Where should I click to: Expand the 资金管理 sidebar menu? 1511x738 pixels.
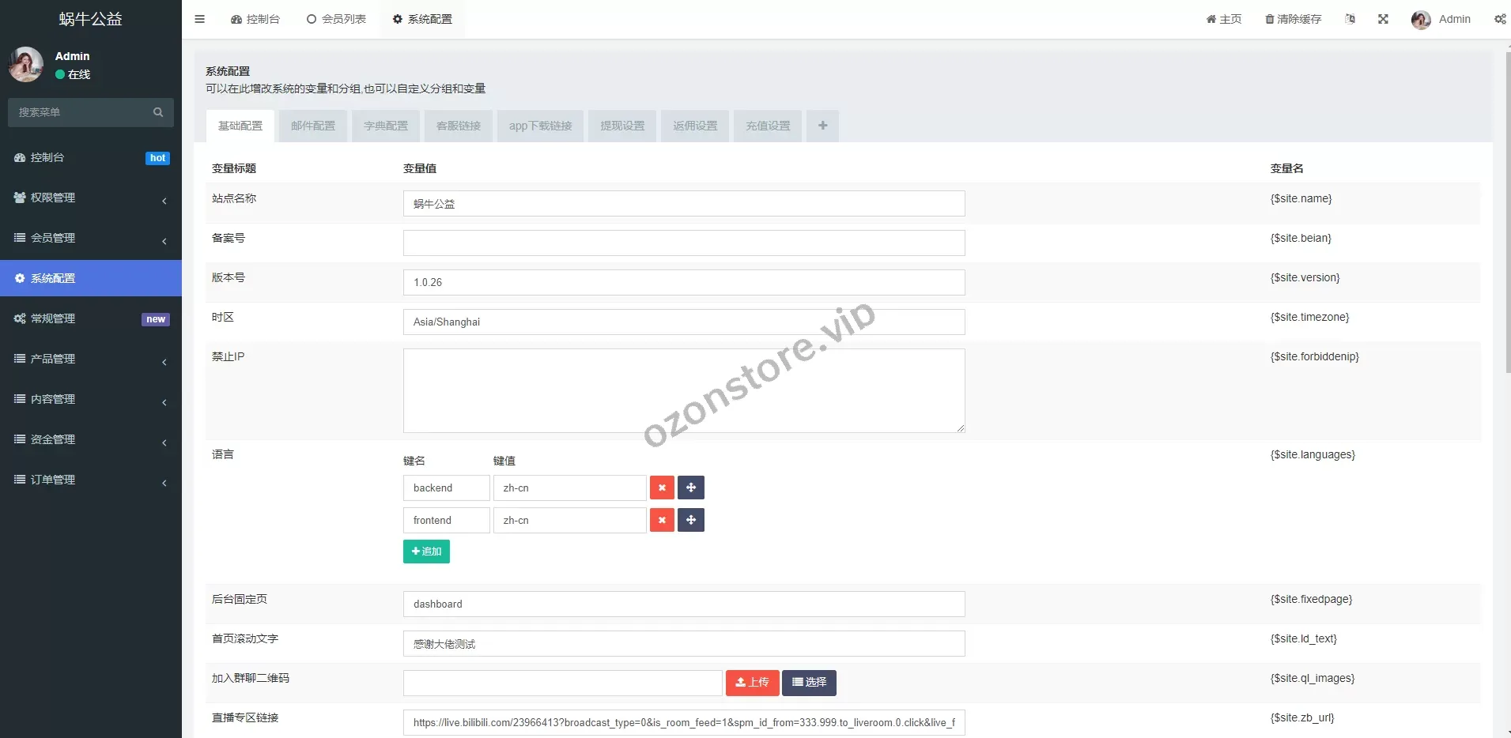(x=90, y=439)
